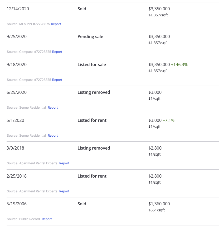Click Report for the 2/25/2018 rent listing
The image size is (219, 227).
(64, 191)
